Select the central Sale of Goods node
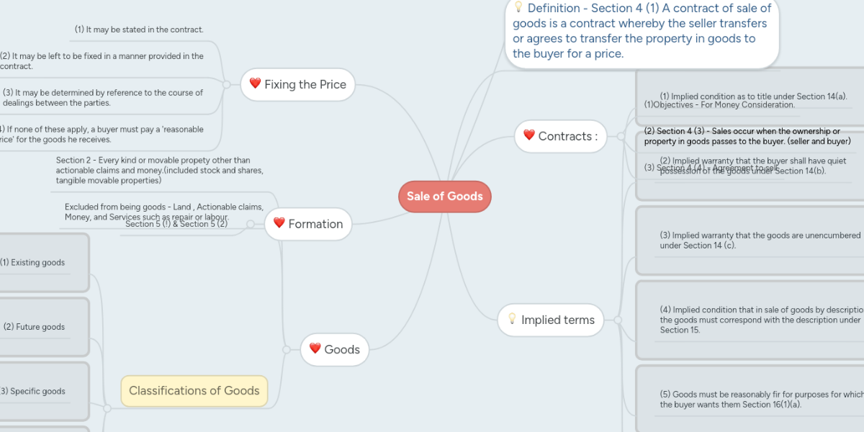 (444, 197)
